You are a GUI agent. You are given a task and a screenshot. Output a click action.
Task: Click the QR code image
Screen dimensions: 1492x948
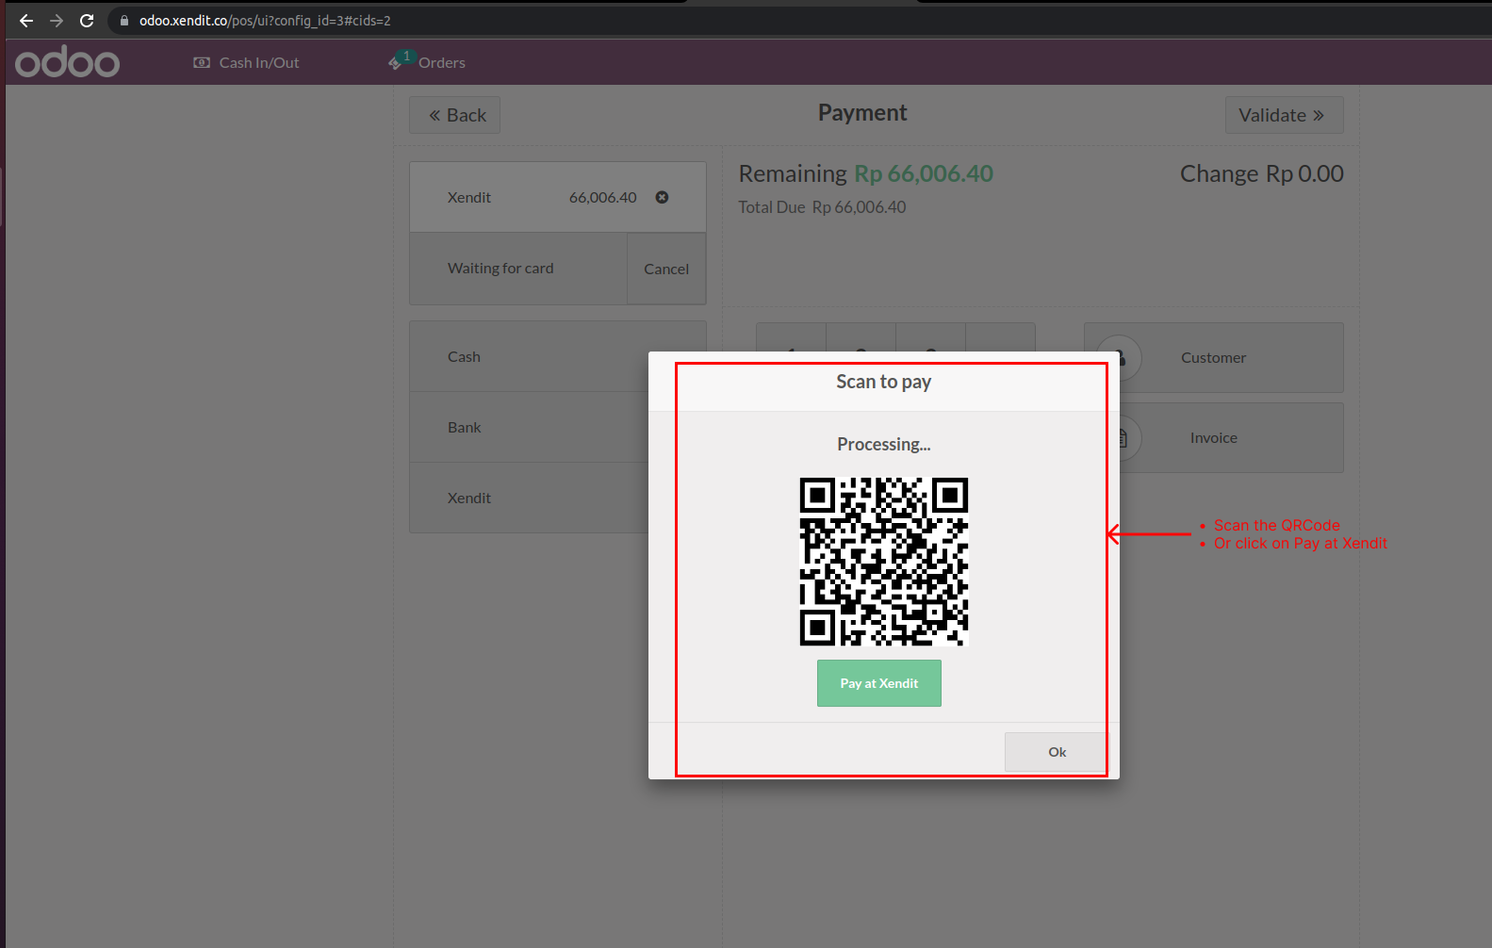[884, 562]
